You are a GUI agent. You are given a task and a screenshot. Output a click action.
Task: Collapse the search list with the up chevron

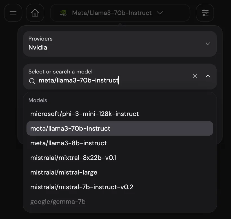pyautogui.click(x=208, y=76)
